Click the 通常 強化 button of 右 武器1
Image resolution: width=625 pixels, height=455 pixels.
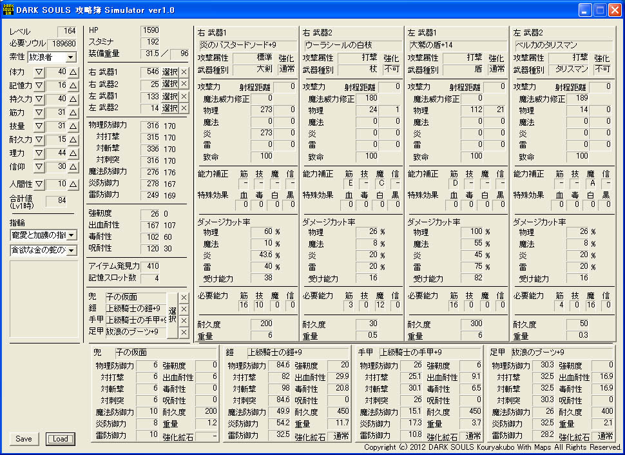pyautogui.click(x=287, y=69)
